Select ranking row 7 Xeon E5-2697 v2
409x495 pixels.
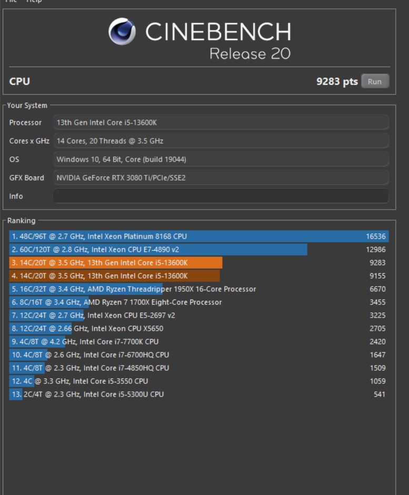(x=199, y=315)
